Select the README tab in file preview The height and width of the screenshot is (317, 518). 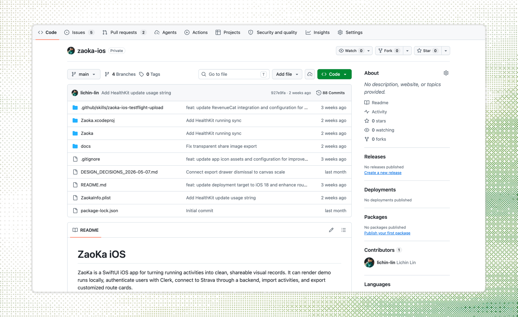coord(86,230)
